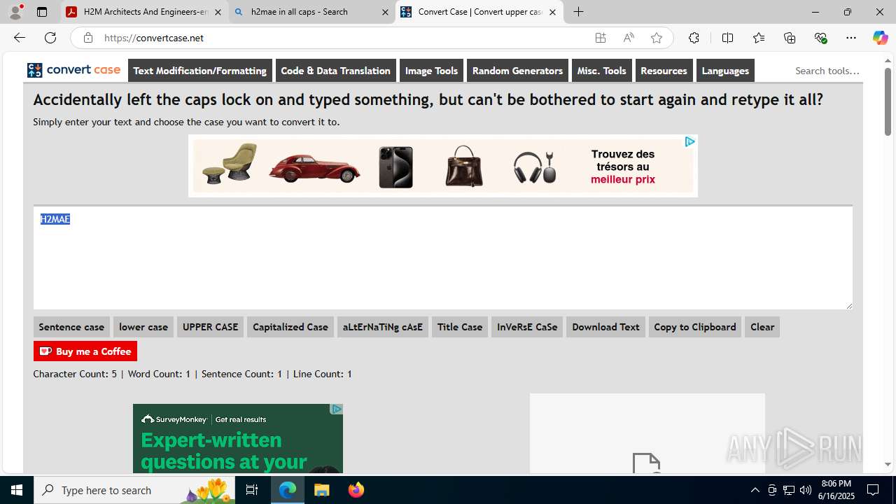Viewport: 896px width, 504px height.
Task: Open the browser profile icon
Action: click(x=16, y=12)
